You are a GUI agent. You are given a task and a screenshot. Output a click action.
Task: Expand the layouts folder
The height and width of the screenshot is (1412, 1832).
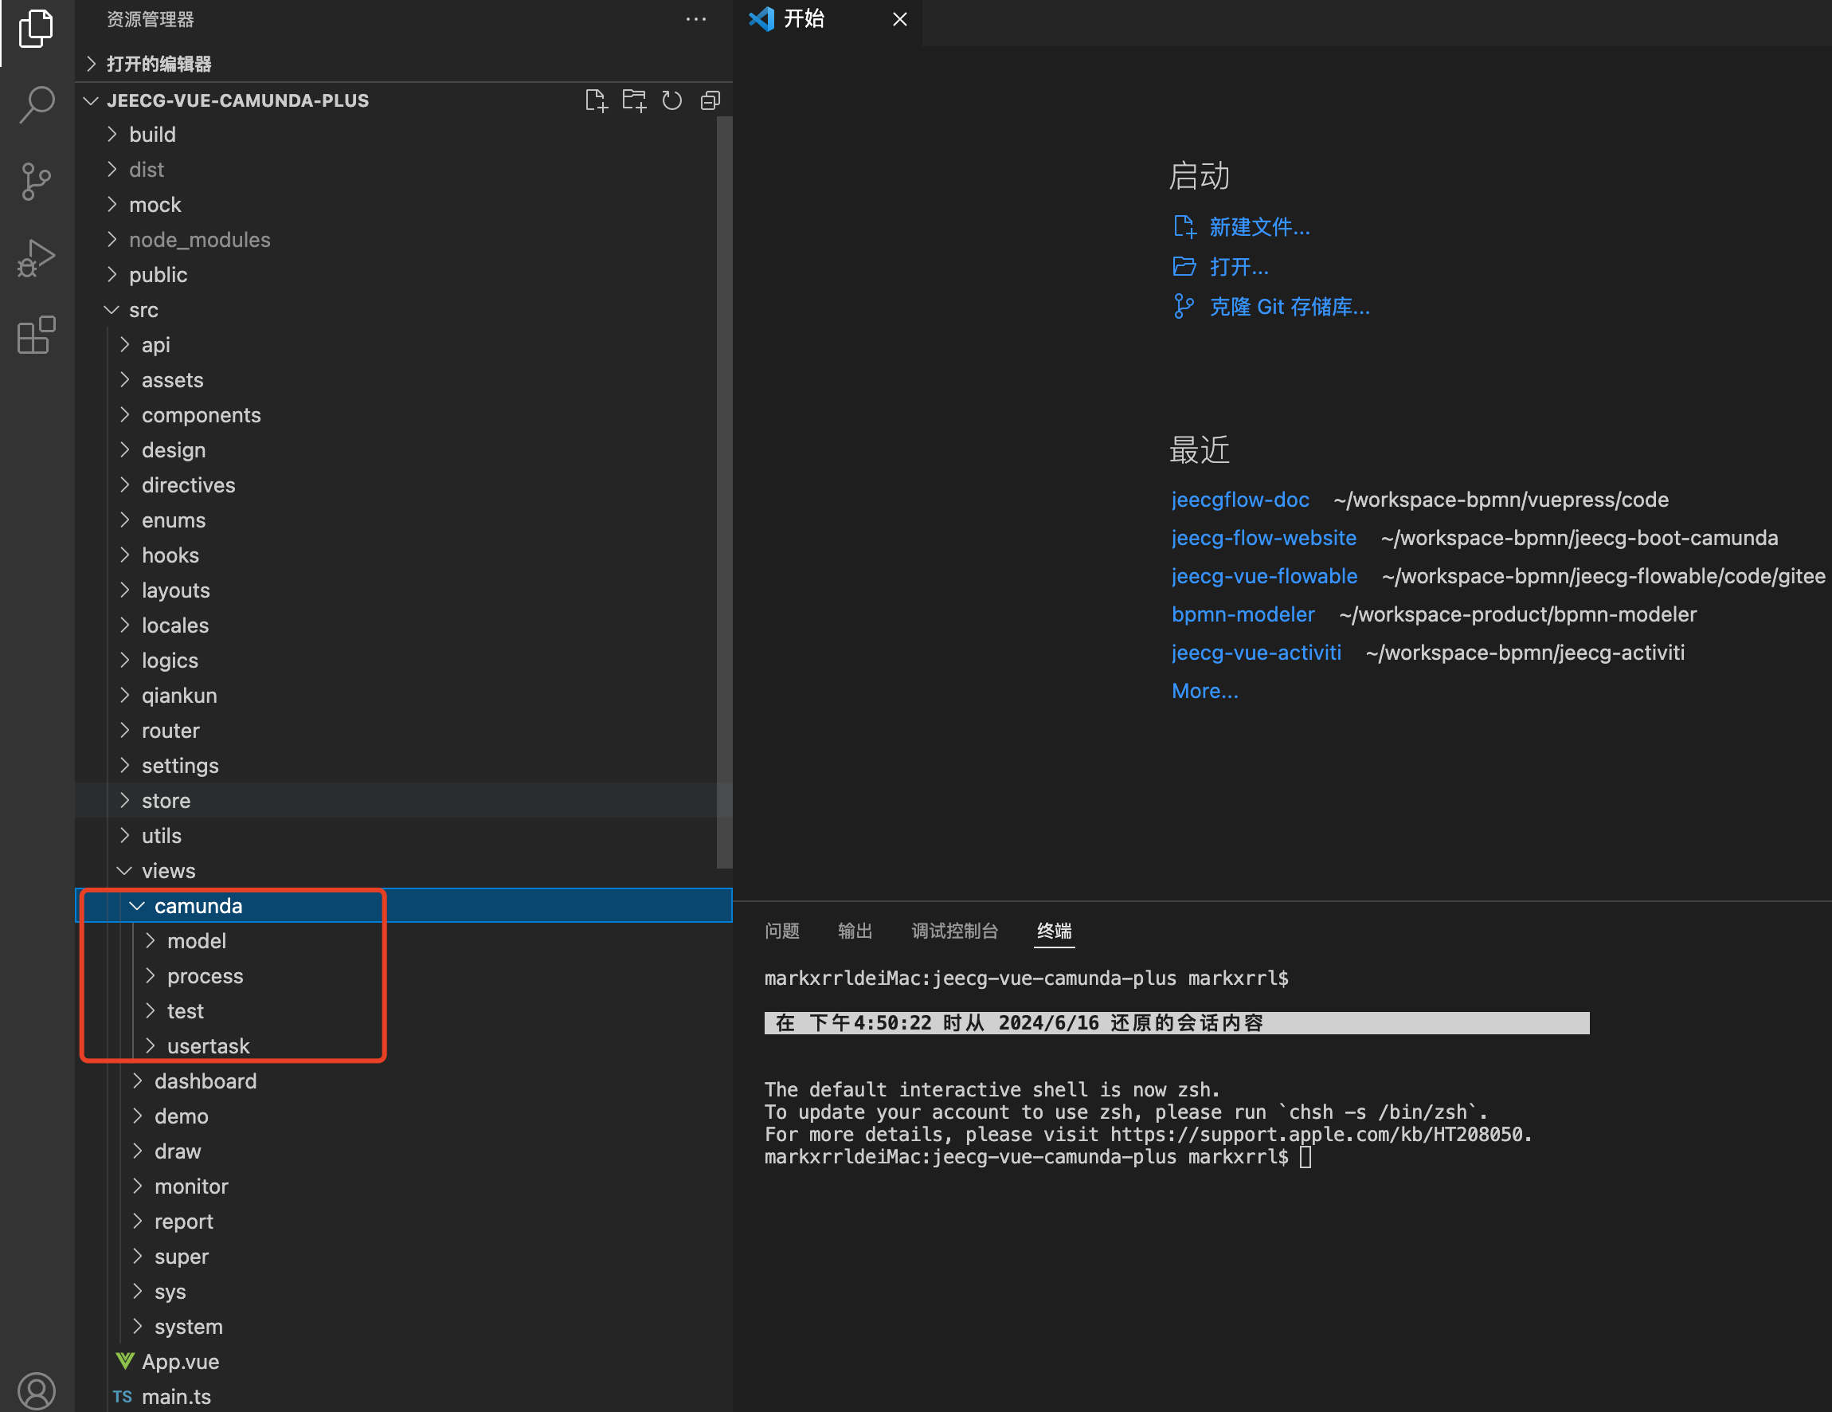[404, 590]
